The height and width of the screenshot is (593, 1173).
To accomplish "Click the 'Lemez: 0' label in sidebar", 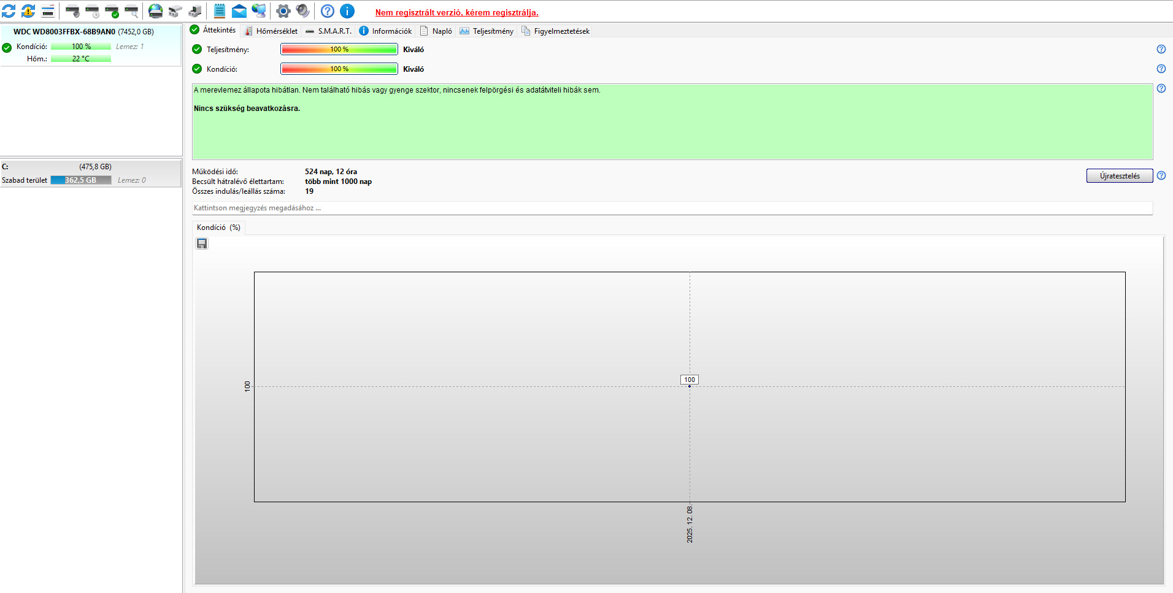I will 132,180.
